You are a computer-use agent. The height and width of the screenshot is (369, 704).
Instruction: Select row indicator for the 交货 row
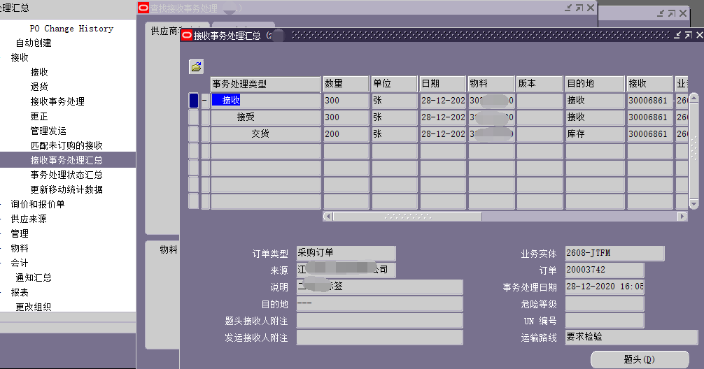click(194, 134)
